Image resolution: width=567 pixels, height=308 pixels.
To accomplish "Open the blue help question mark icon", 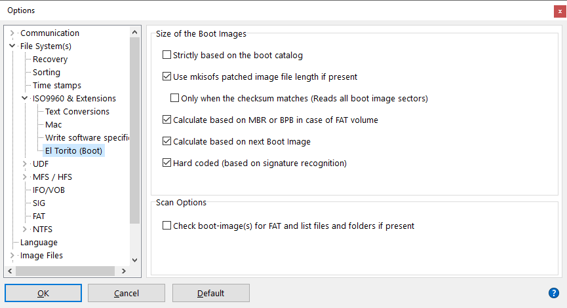I will [x=554, y=293].
